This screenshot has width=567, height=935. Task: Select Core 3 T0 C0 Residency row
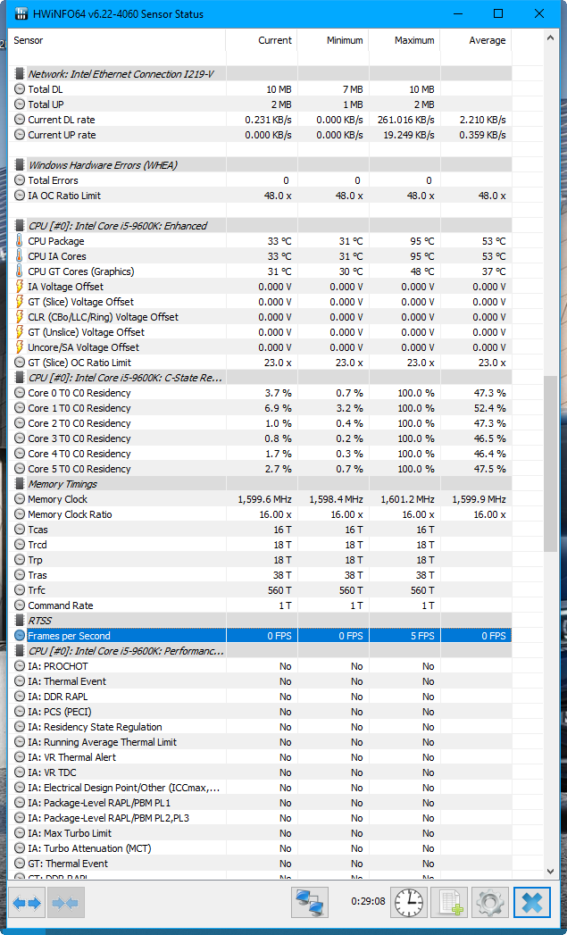click(260, 438)
